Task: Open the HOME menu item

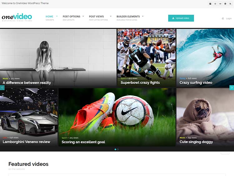Action: (50, 17)
